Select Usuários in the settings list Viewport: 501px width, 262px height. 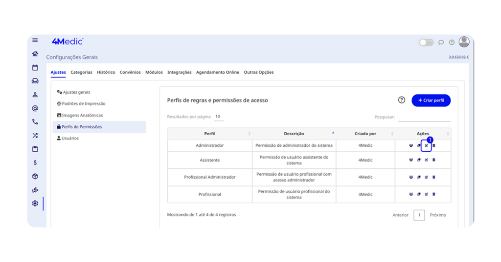click(x=70, y=139)
